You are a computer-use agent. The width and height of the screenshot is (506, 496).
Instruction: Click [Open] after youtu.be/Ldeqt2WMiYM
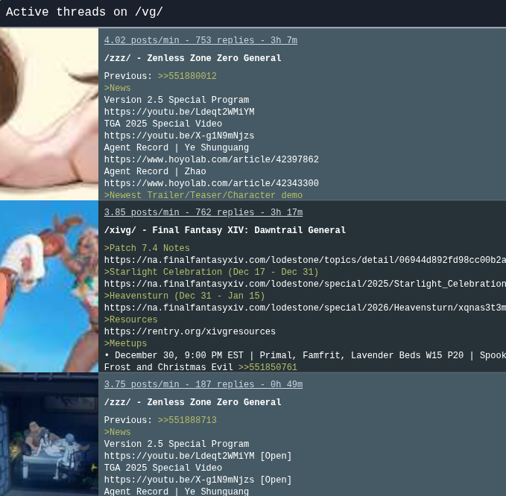pos(276,456)
